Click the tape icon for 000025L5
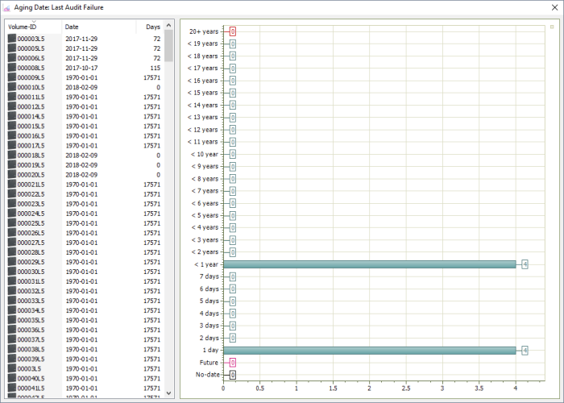This screenshot has height=403, width=564. 11,223
